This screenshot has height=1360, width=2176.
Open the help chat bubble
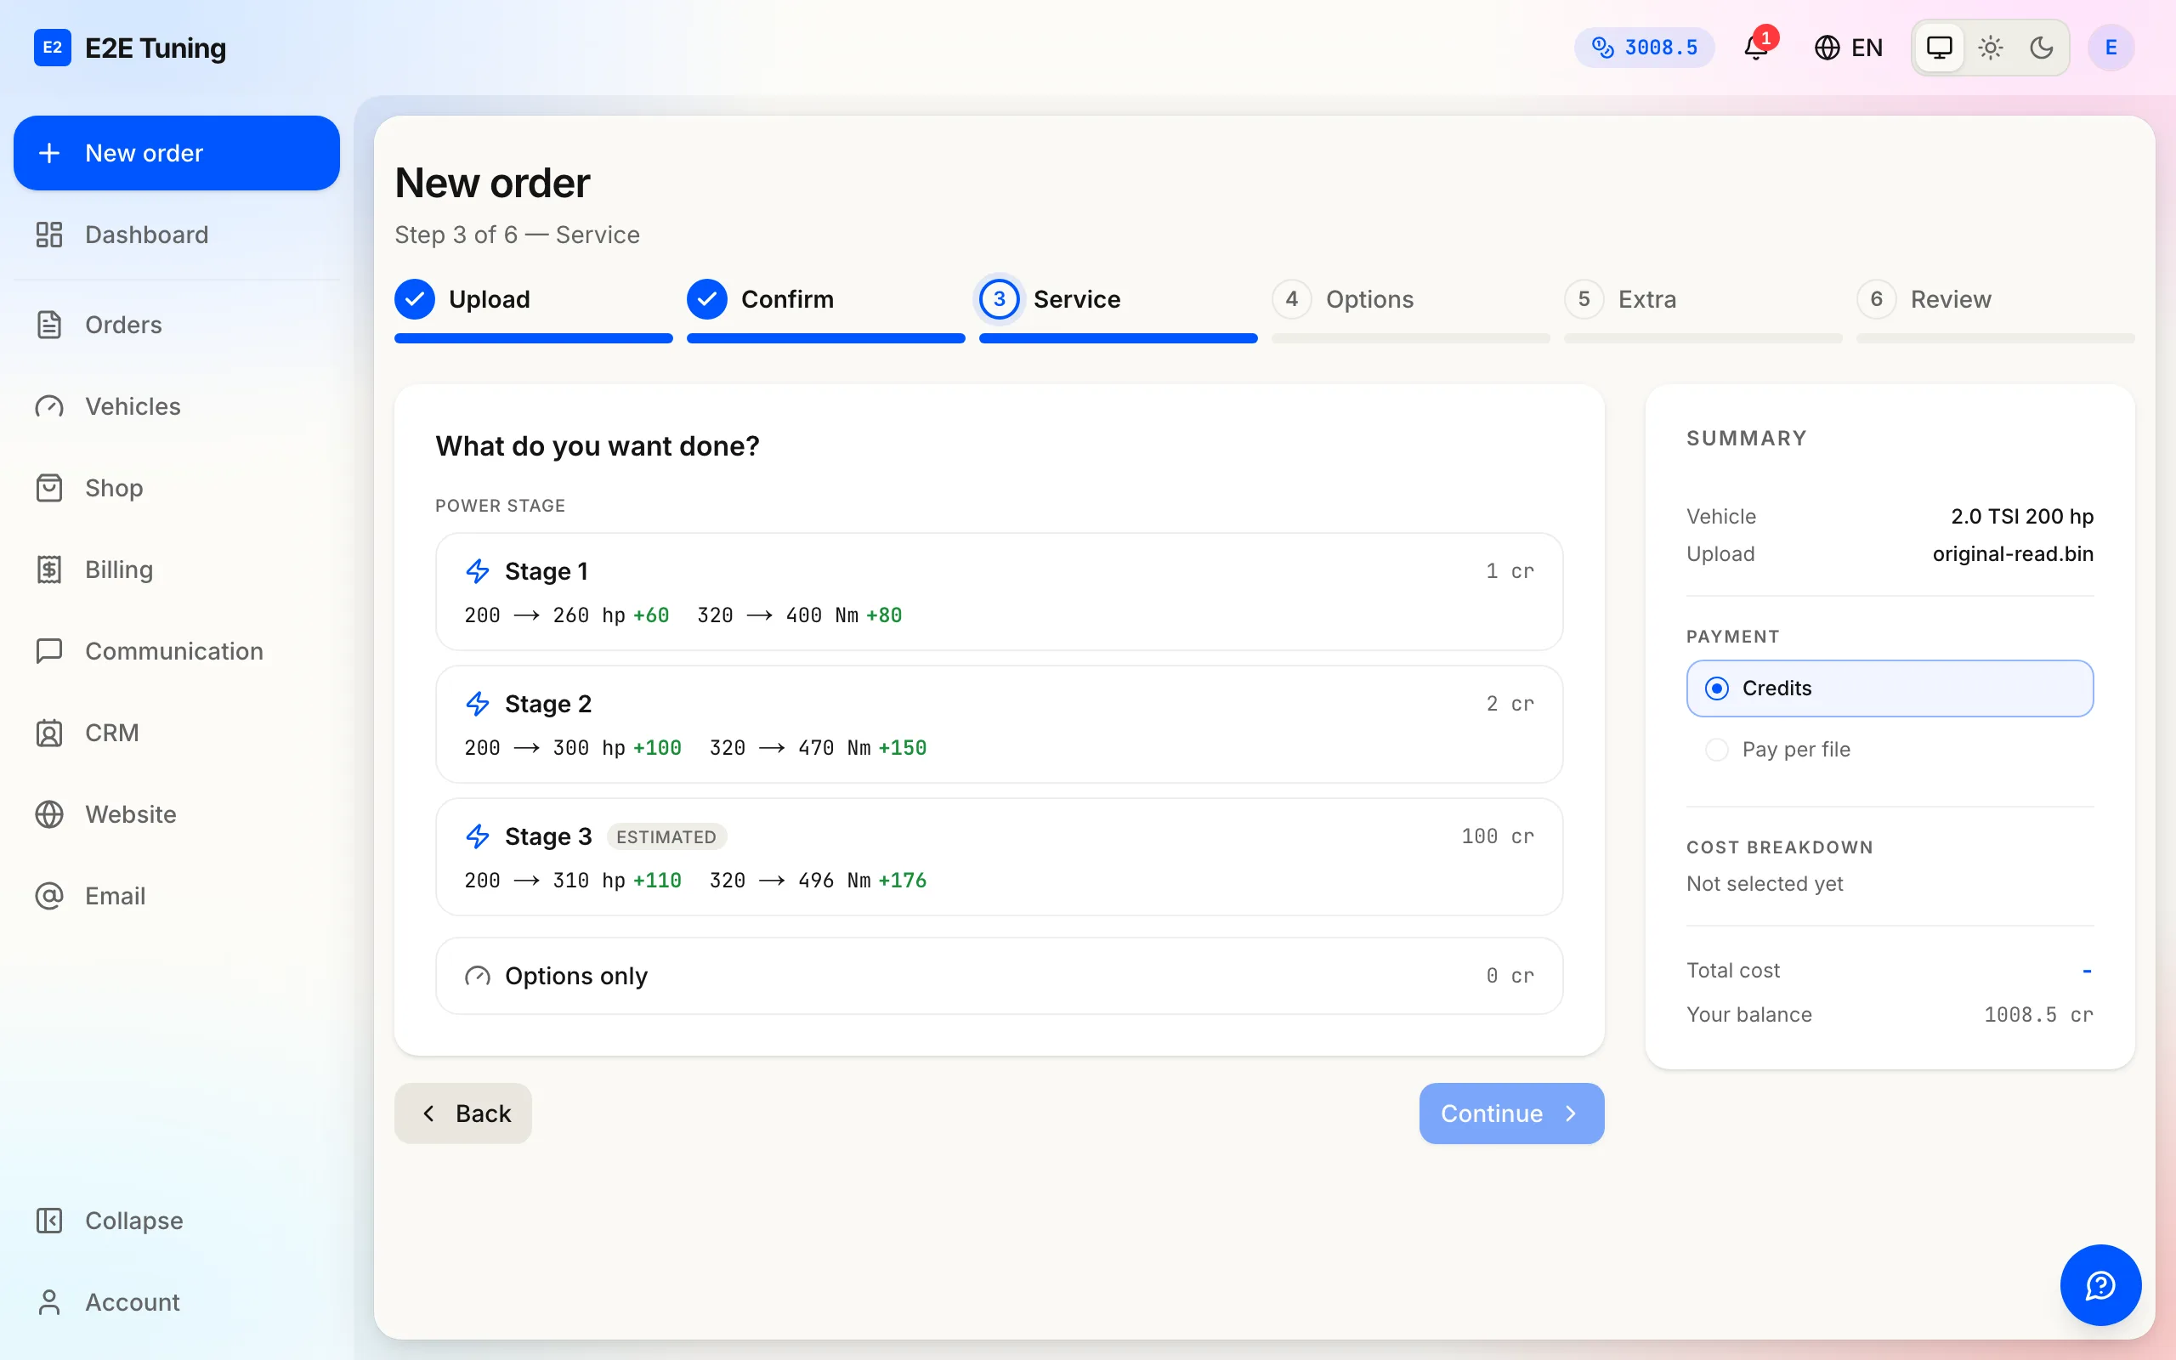click(x=2100, y=1285)
